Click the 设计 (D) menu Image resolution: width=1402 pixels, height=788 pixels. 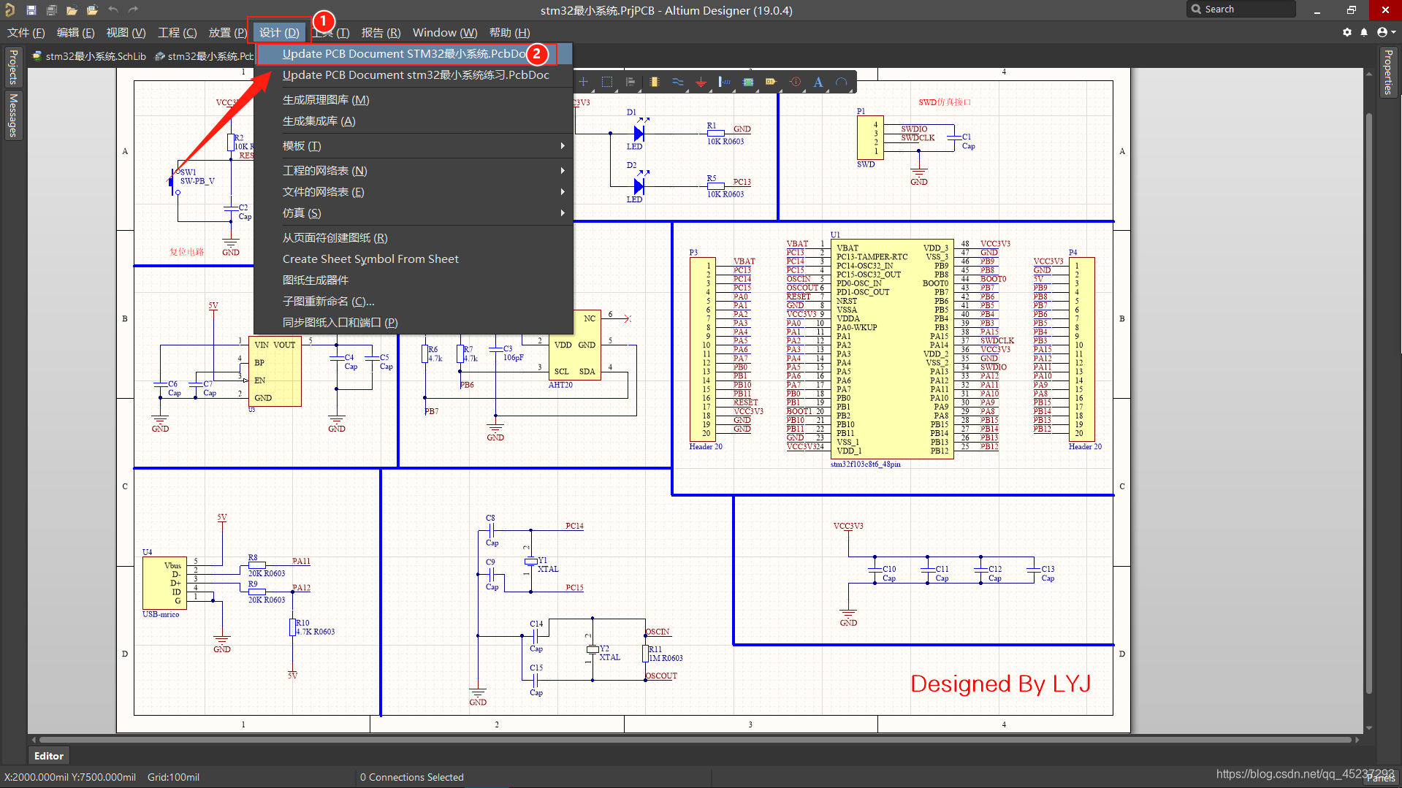(x=279, y=32)
